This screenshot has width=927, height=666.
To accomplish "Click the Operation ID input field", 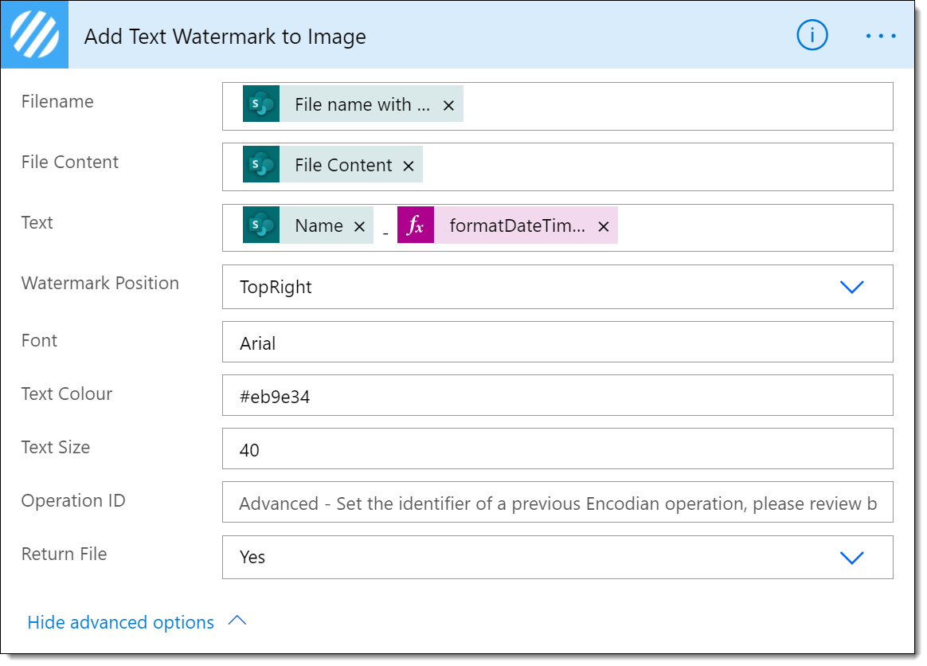I will pos(557,503).
